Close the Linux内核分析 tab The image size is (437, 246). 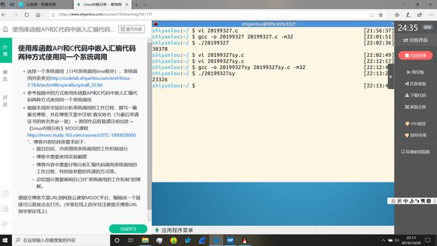tap(127, 5)
